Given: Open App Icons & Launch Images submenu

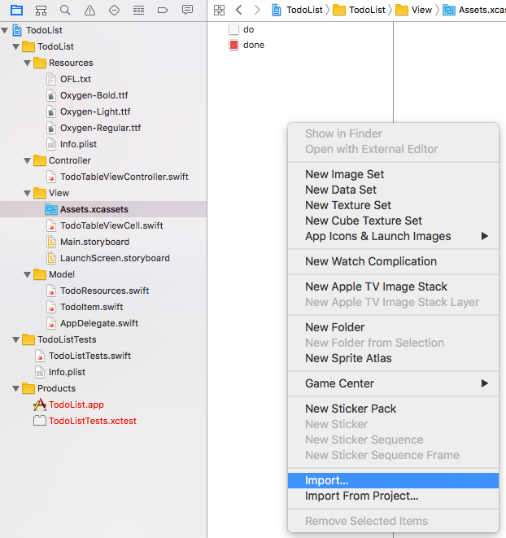Looking at the screenshot, I should pyautogui.click(x=377, y=236).
